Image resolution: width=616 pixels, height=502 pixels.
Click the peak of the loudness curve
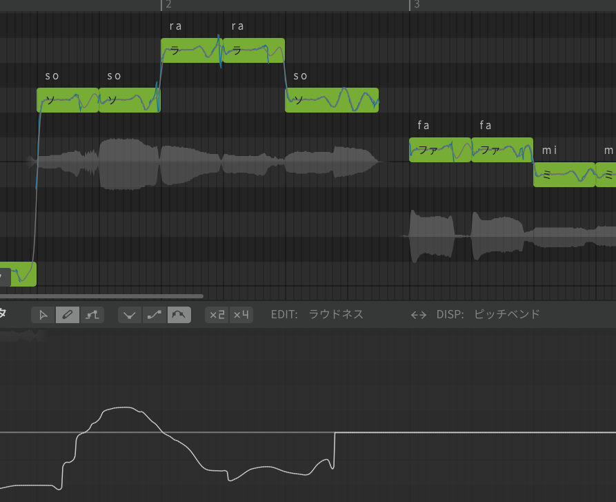124,407
